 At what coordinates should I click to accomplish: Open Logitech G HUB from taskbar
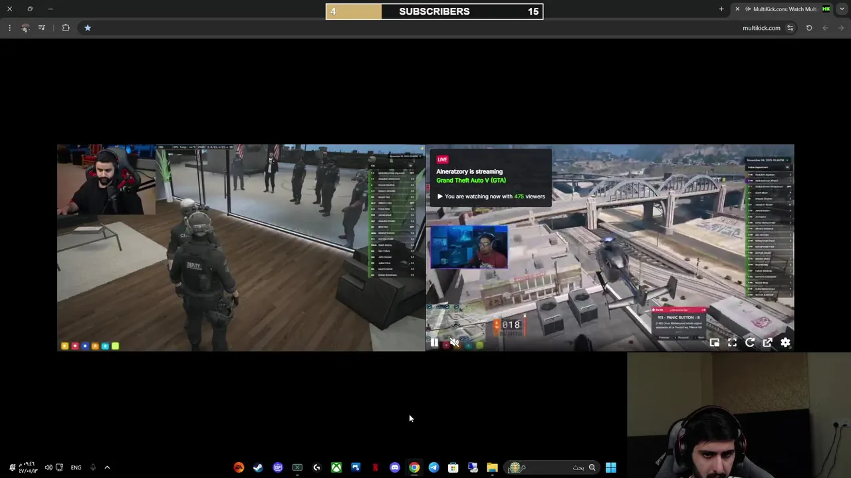coord(316,467)
